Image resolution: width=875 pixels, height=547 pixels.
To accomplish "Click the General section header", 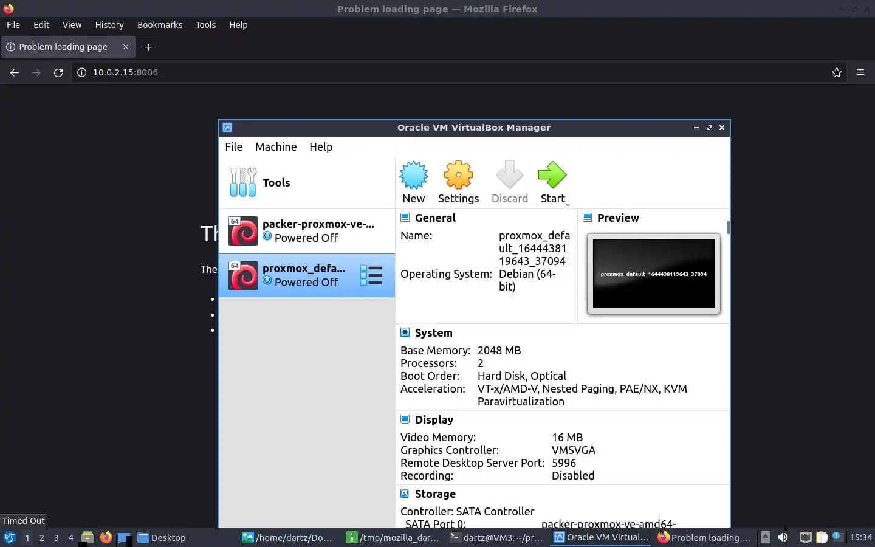I will (435, 218).
